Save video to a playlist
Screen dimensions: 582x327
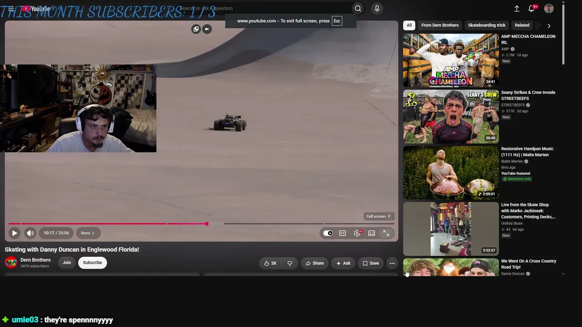point(371,263)
